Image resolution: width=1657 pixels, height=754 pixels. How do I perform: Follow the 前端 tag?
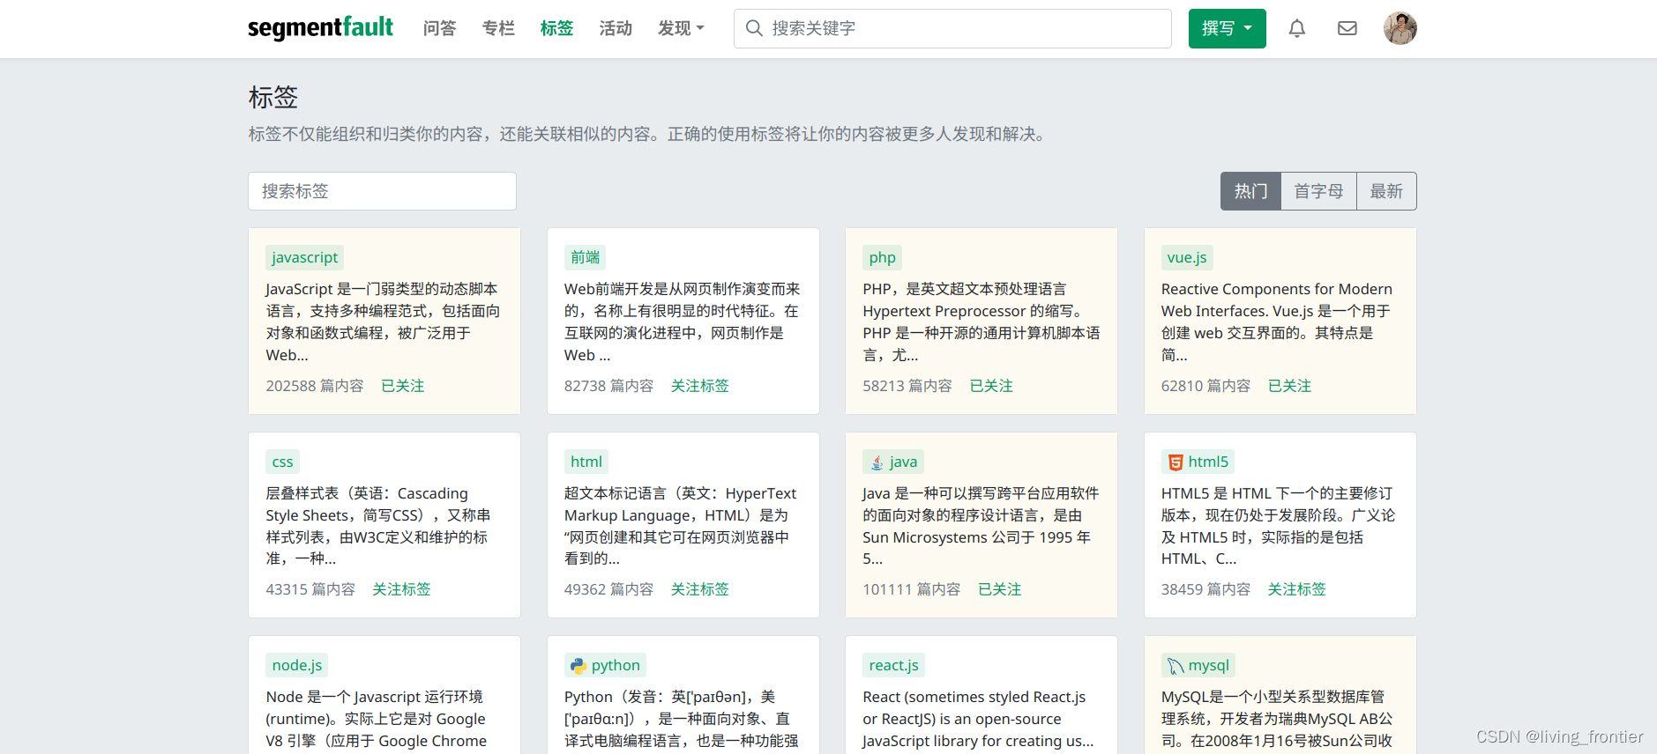[699, 386]
